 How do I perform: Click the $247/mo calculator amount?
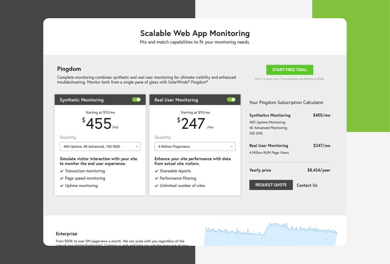[321, 146]
